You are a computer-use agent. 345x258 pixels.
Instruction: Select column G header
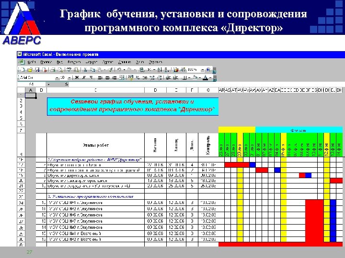tap(208, 90)
